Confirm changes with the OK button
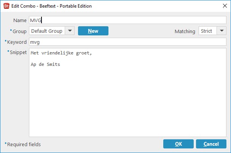The height and width of the screenshot is (153, 231). click(178, 144)
